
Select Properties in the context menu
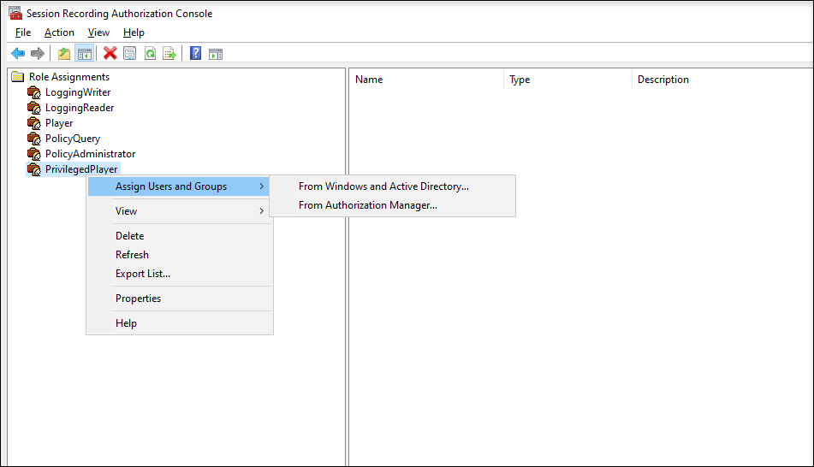(x=138, y=299)
